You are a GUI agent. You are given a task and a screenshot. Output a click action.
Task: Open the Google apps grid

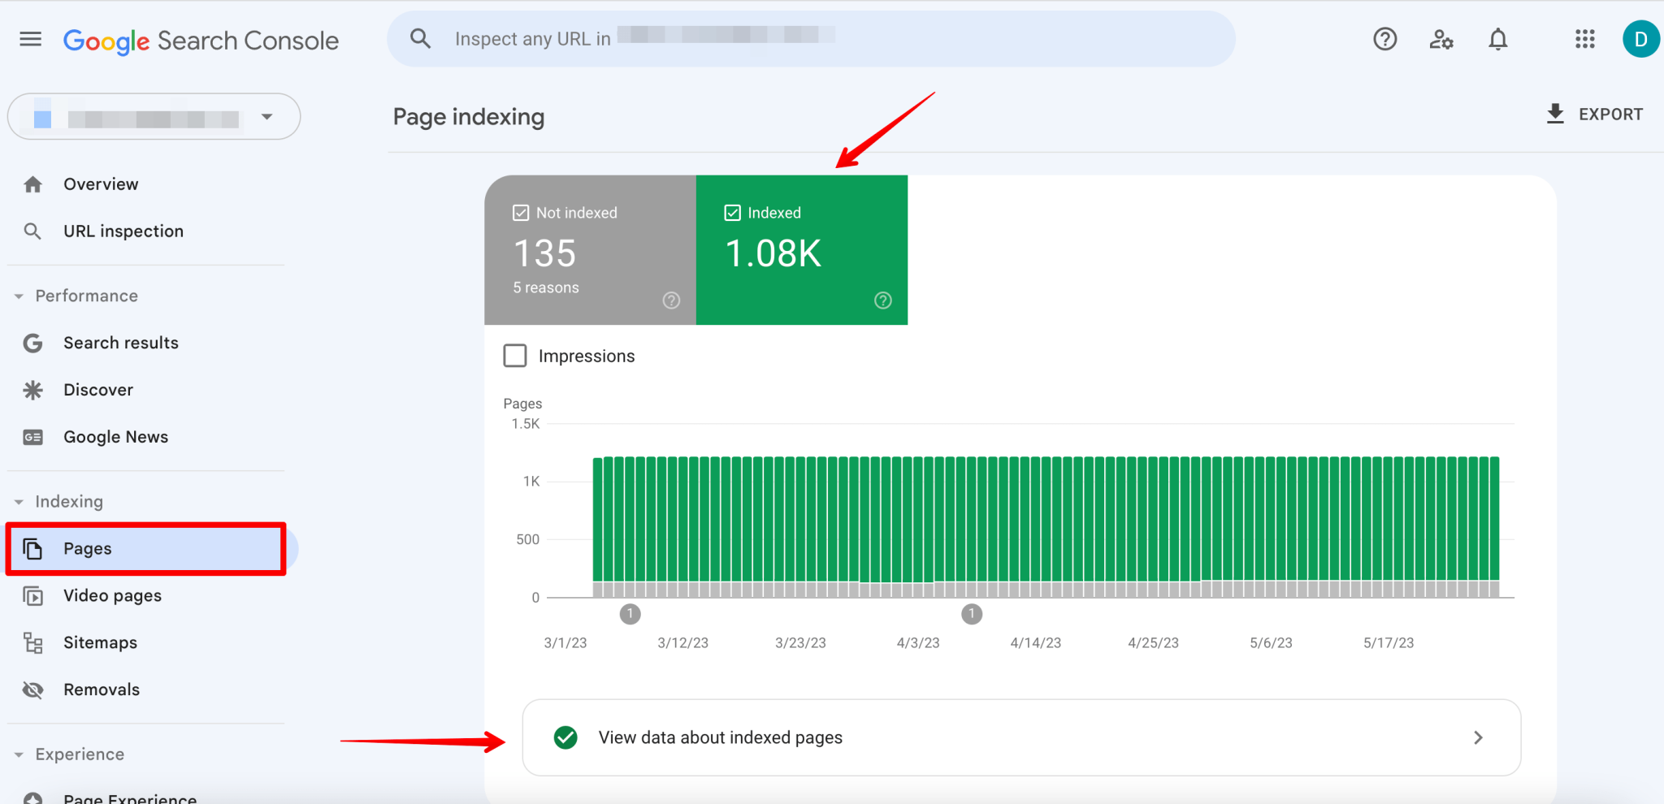point(1584,39)
